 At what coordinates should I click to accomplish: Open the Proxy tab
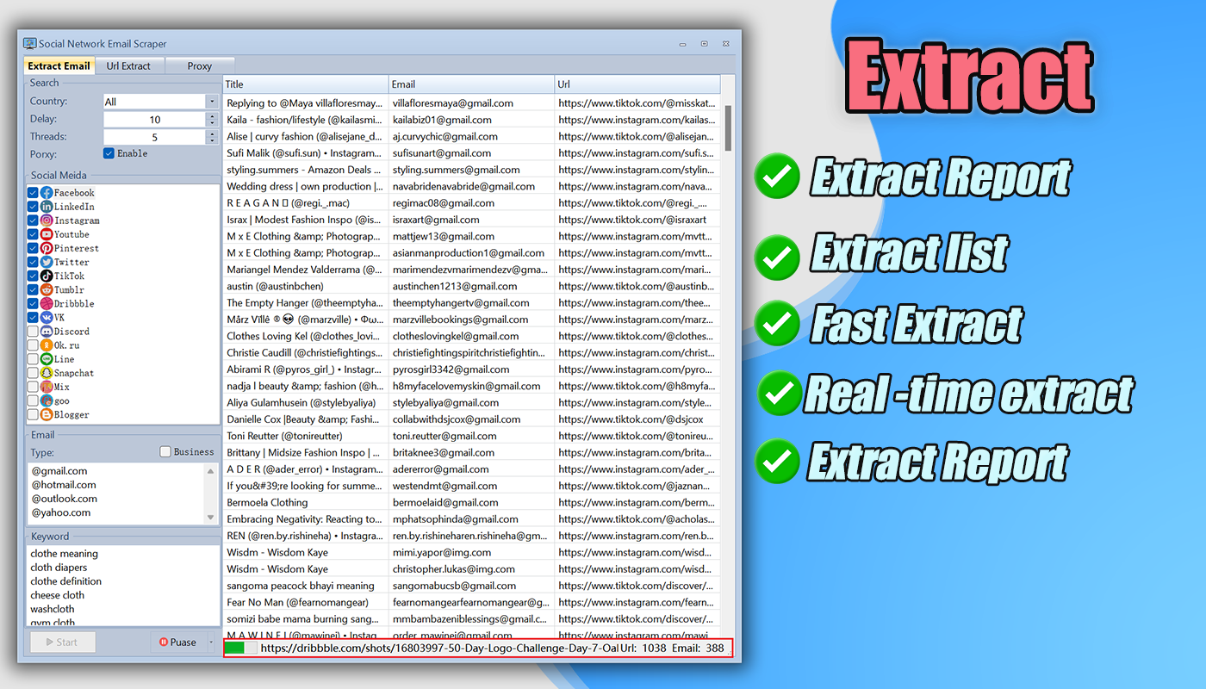(199, 65)
